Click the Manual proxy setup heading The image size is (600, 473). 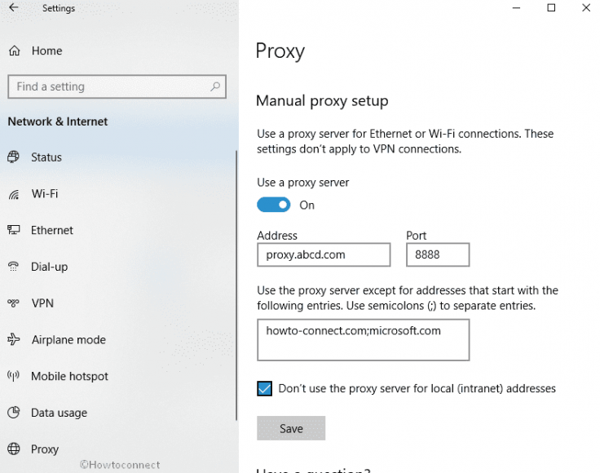click(x=322, y=101)
